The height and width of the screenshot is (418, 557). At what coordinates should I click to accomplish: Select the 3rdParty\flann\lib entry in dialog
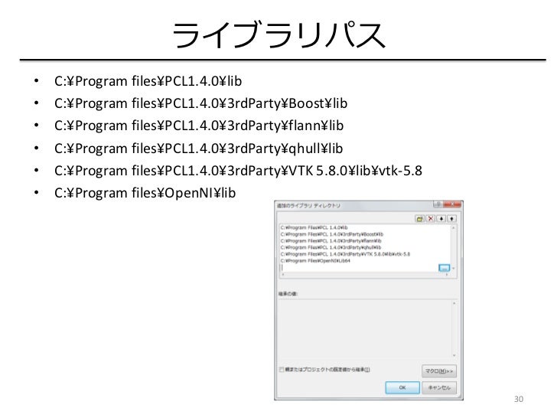(331, 240)
